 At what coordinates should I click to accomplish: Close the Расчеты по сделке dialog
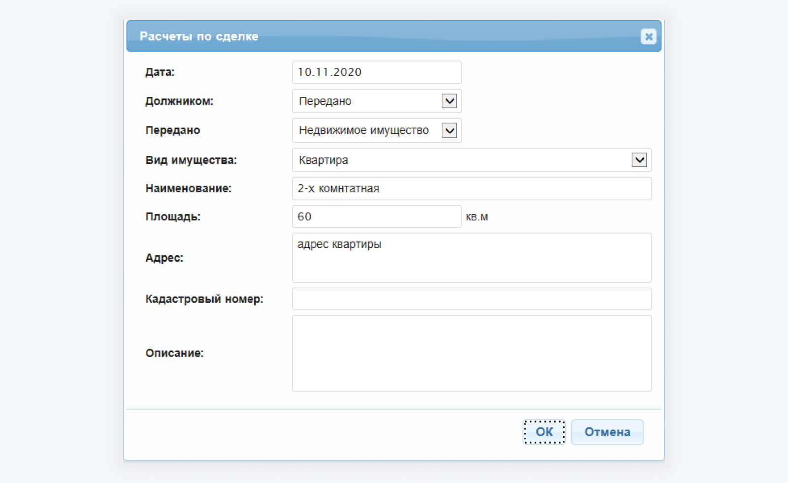pos(648,36)
